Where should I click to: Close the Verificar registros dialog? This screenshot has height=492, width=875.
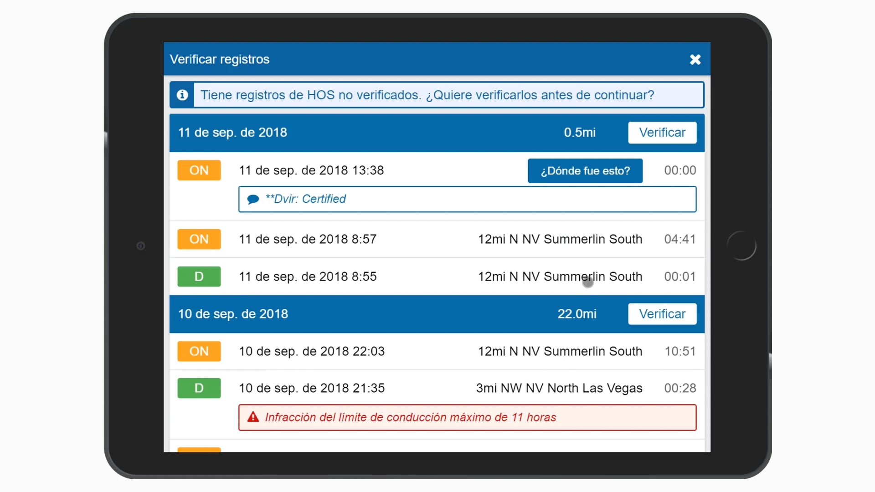[695, 60]
